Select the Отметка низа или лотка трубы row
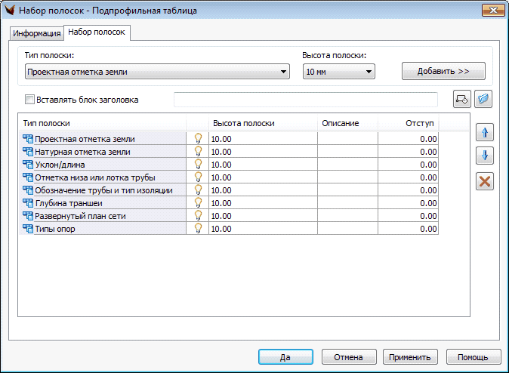This screenshot has height=373, width=509. (x=94, y=177)
